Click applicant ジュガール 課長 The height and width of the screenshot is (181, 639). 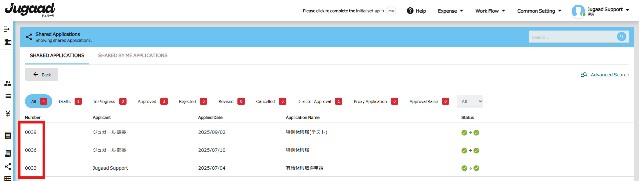(110, 132)
